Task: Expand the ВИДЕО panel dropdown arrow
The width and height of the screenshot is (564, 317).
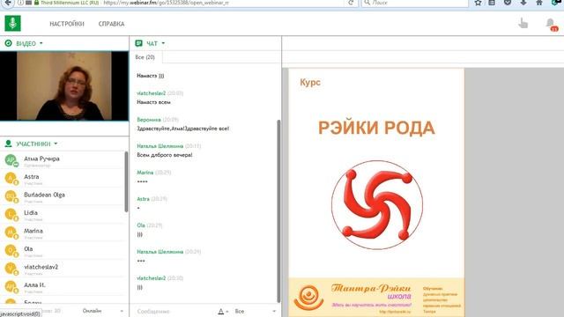Action: point(41,43)
